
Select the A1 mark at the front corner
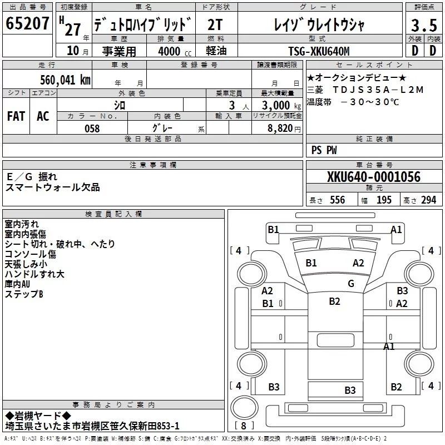pyautogui.click(x=397, y=229)
